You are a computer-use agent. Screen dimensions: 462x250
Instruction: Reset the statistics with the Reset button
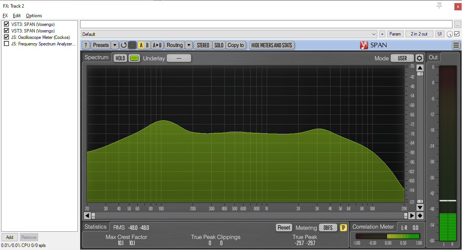[284, 227]
